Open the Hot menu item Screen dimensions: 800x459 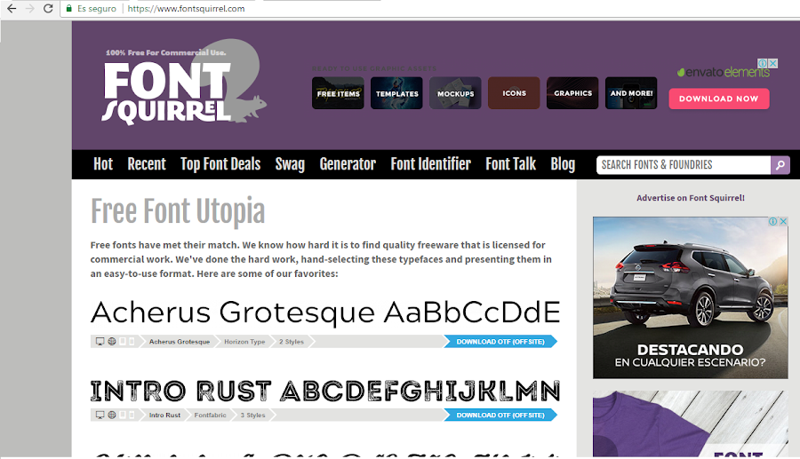click(x=103, y=164)
